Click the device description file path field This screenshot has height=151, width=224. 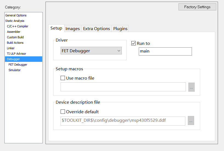[123, 121]
